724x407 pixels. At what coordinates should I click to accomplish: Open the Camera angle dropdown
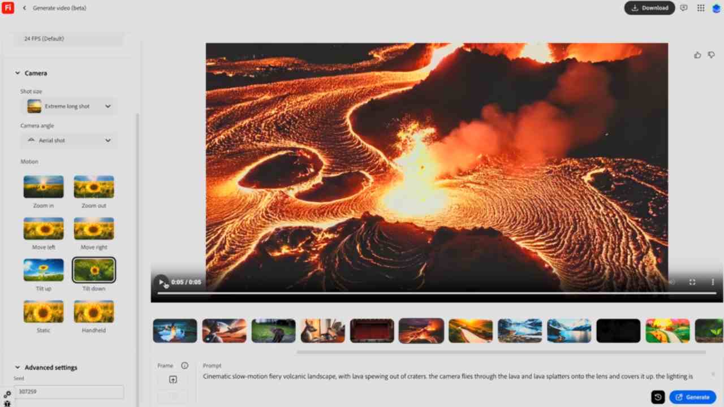(x=69, y=140)
